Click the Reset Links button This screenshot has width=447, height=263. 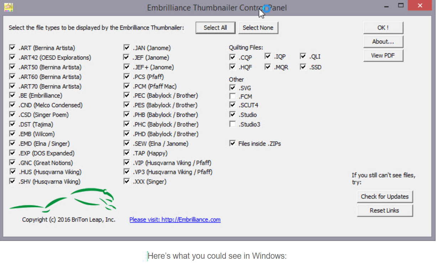(385, 210)
